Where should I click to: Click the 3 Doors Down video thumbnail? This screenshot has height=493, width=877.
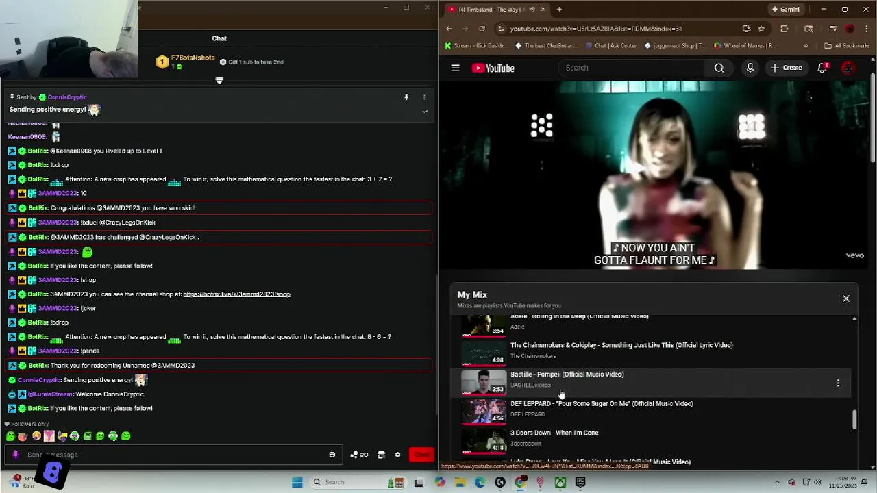484,440
